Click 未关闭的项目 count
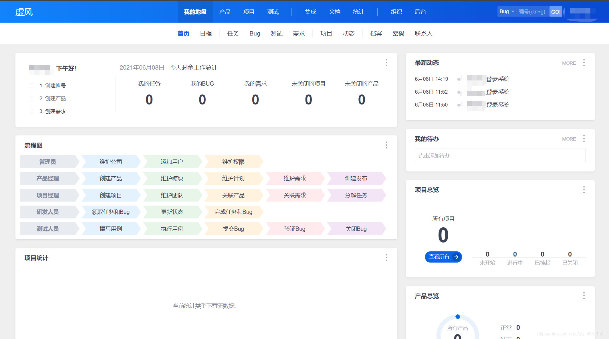Image resolution: width=609 pixels, height=339 pixels. pyautogui.click(x=308, y=100)
